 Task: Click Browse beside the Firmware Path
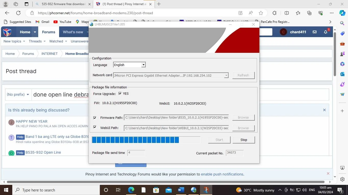click(x=243, y=118)
